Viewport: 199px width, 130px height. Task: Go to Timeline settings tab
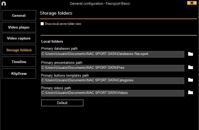[19, 62]
